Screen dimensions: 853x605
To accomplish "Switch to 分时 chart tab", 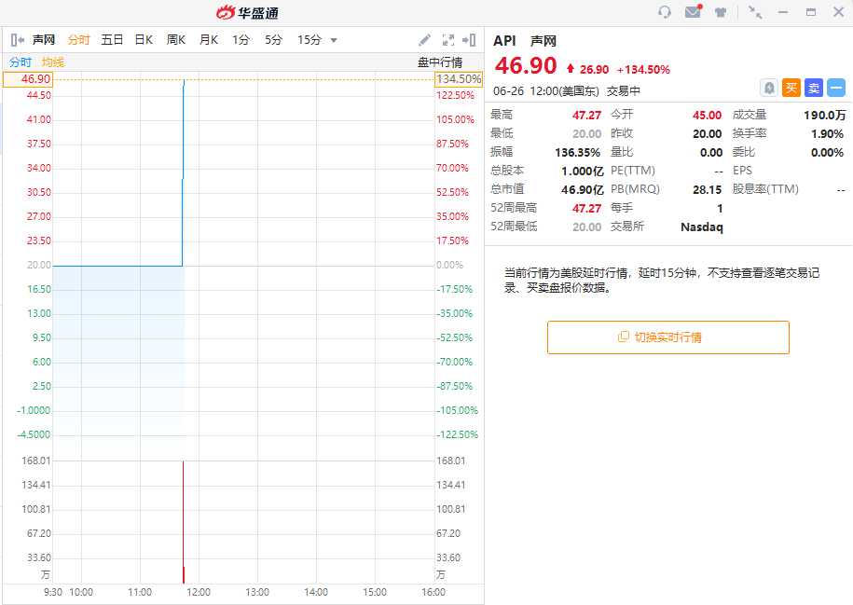I will (78, 40).
